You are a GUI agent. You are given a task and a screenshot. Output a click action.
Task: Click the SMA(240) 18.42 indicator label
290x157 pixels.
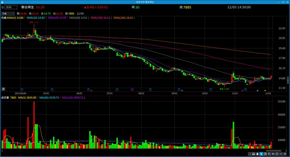click(123, 18)
